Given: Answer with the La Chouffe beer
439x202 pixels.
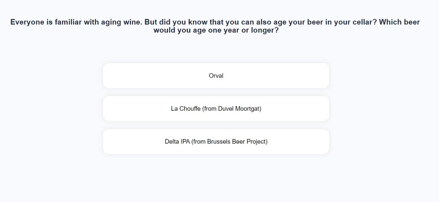Looking at the screenshot, I should 216,109.
